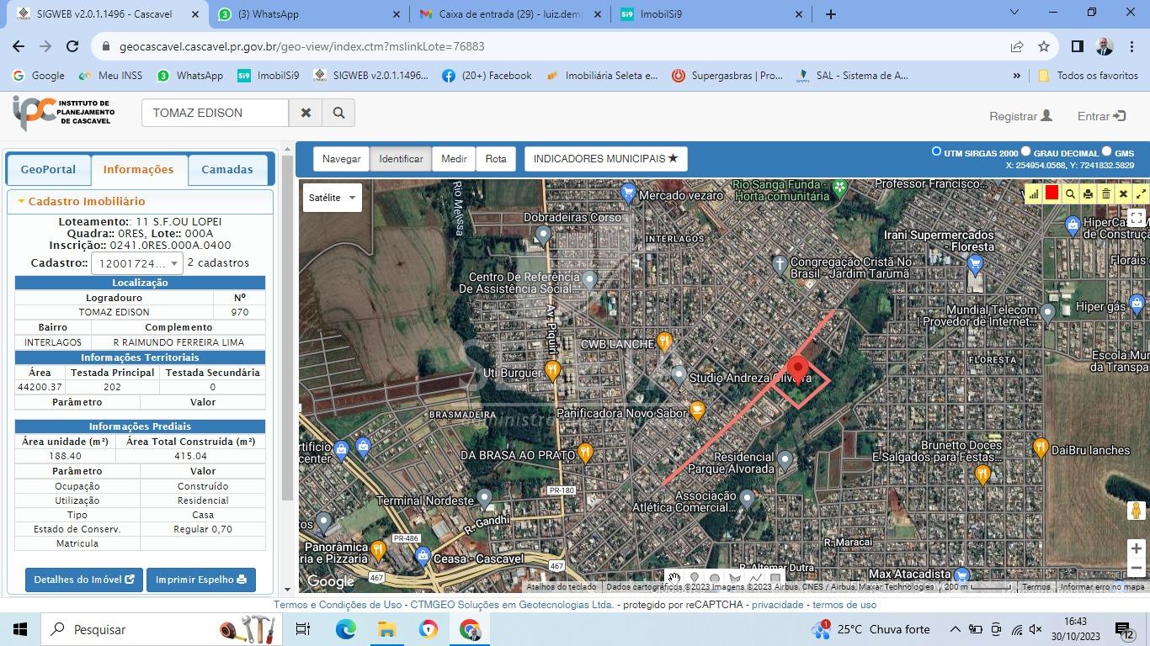Select the polygon drawing tool
This screenshot has height=646, width=1150.
point(735,579)
